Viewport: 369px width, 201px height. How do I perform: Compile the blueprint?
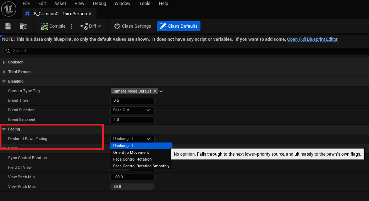(53, 26)
